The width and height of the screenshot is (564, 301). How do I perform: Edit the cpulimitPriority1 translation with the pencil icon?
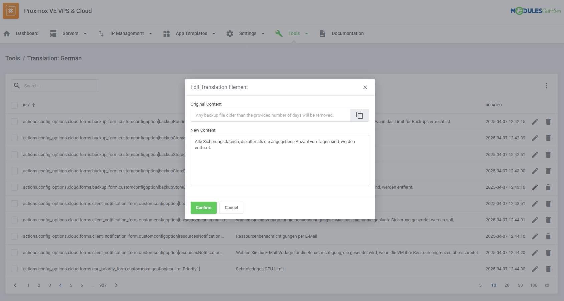[x=535, y=269]
